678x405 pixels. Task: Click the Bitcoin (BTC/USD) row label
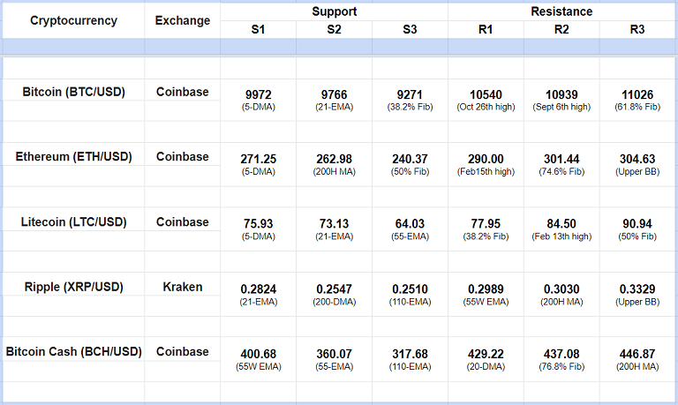pos(73,91)
